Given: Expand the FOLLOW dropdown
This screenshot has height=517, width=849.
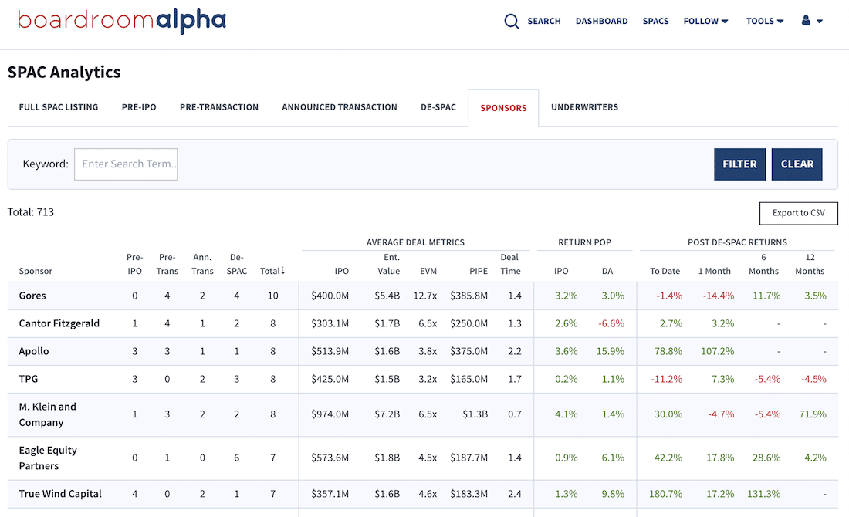Looking at the screenshot, I should [705, 21].
